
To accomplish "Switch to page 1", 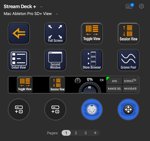I will click(66, 133).
